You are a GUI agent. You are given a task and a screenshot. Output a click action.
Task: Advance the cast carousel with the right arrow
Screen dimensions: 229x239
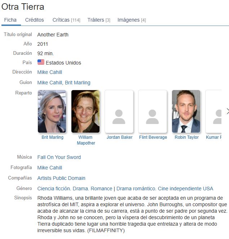(228, 111)
